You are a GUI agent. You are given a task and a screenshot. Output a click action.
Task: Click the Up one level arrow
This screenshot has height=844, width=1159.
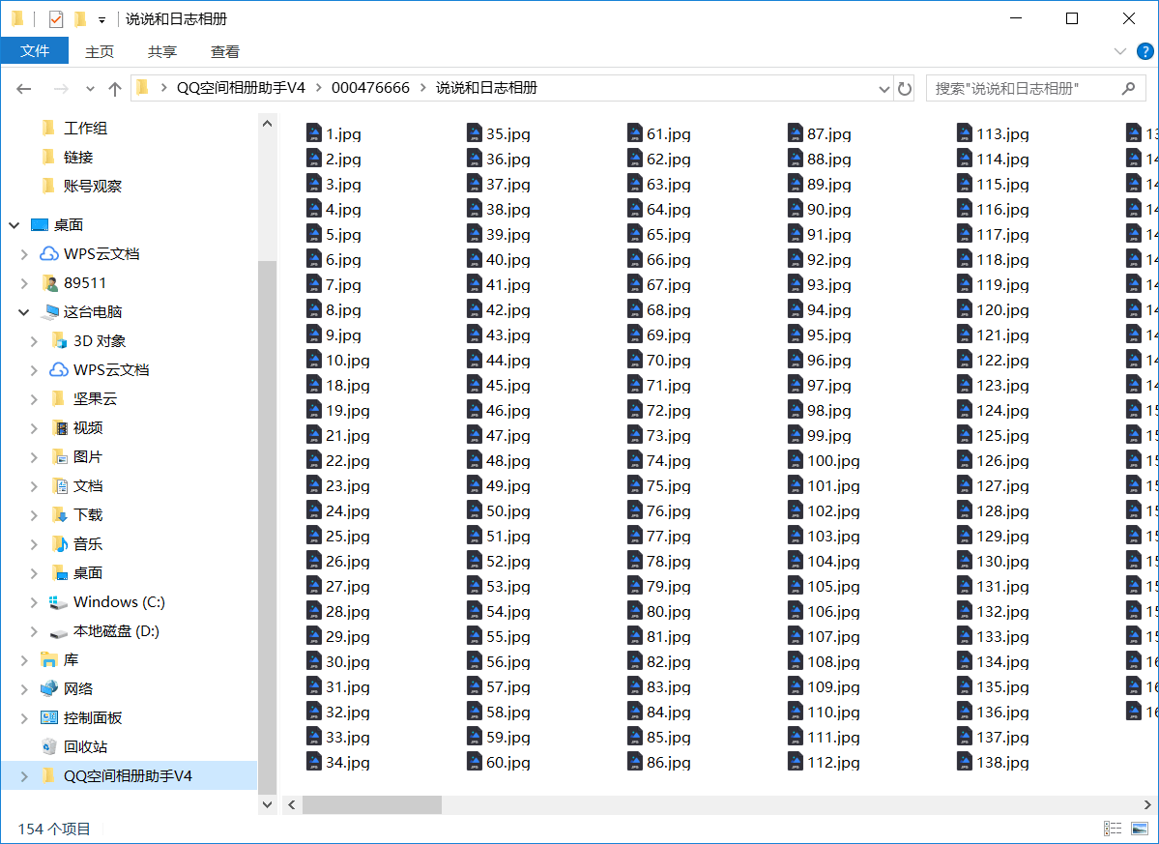pos(115,89)
